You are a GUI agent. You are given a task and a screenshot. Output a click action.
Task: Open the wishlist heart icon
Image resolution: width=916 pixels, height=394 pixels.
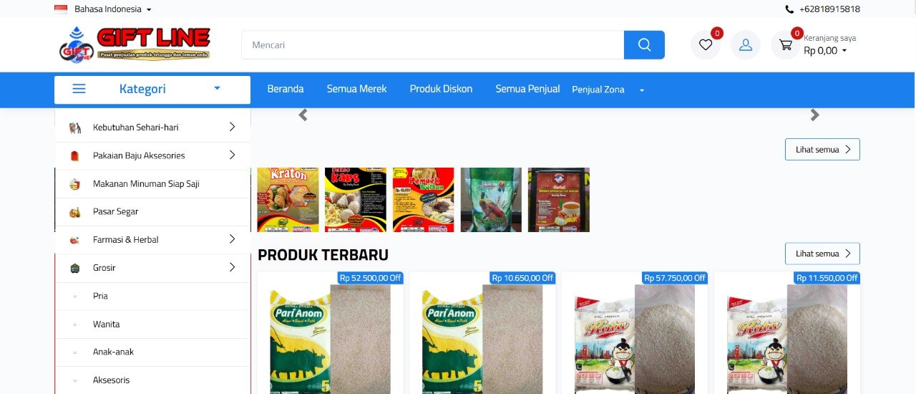706,45
